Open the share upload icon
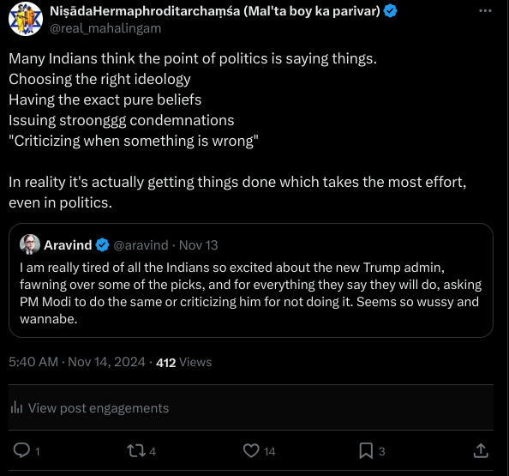The width and height of the screenshot is (509, 476). click(481, 450)
